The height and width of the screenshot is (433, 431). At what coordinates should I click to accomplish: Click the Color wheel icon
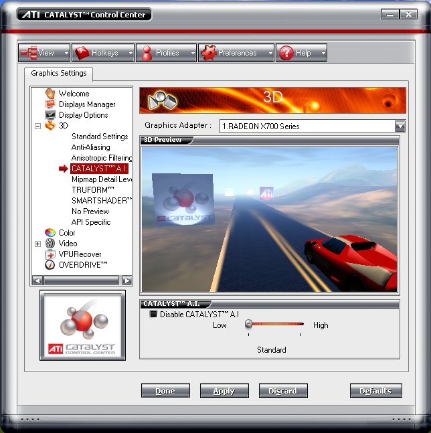[x=50, y=232]
